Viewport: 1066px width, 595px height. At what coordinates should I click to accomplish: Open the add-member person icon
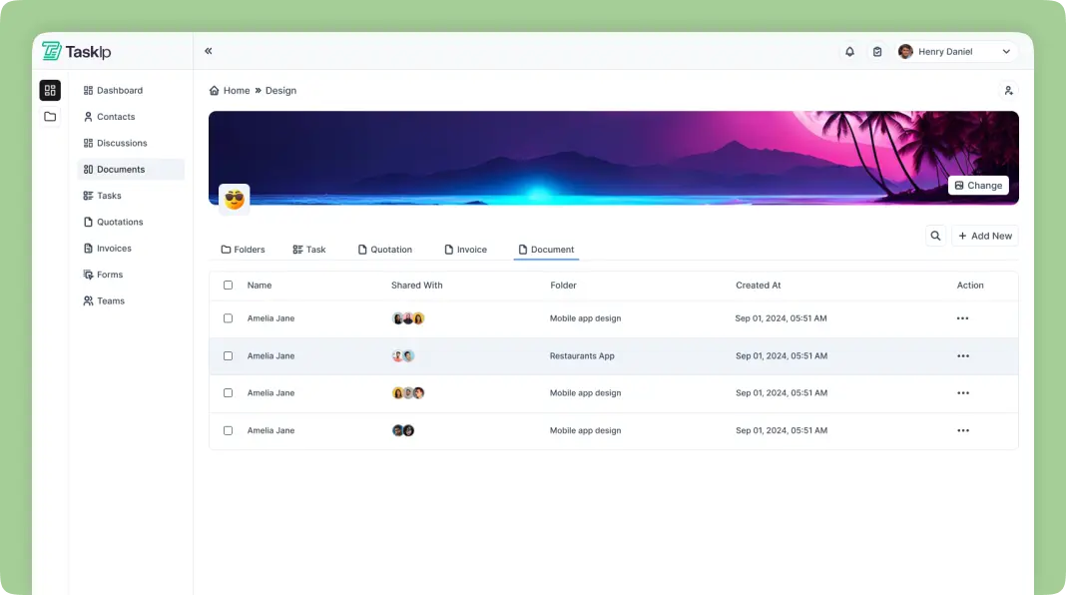1008,90
